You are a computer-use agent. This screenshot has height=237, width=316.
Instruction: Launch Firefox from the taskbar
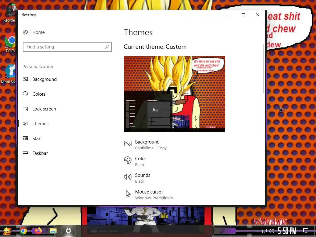pyautogui.click(x=38, y=231)
